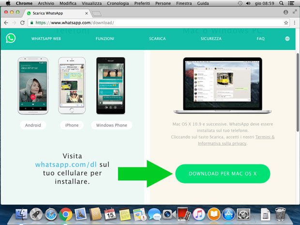Open the Trash in Dock
Screen dimensions: 300x225
[x=280, y=214]
